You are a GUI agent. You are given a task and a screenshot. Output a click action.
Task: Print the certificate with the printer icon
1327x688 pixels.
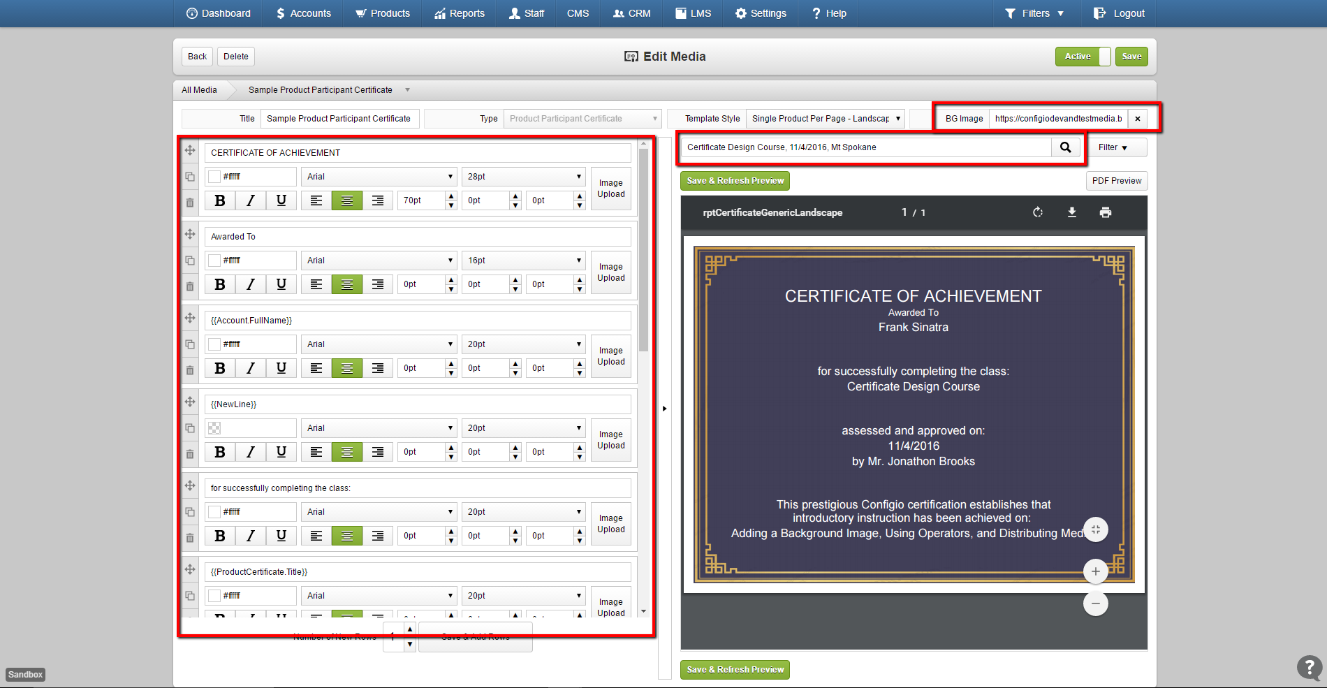tap(1106, 212)
